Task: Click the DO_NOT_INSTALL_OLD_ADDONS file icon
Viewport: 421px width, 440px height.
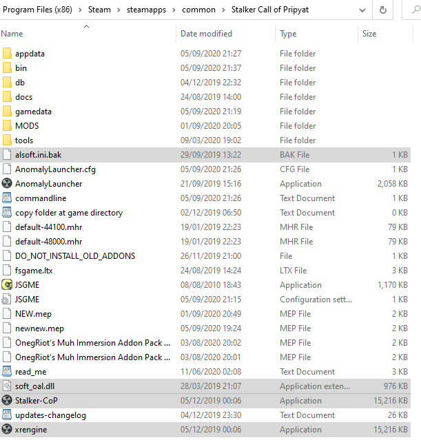Action: pyautogui.click(x=7, y=256)
